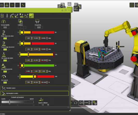Click the hierarchy tree icon in top toolbar
138x115 pixels.
tap(7, 5)
